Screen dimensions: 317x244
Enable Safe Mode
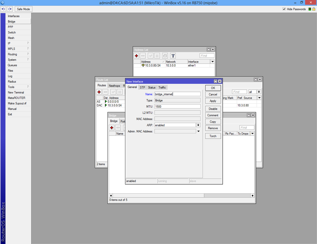tap(23, 9)
